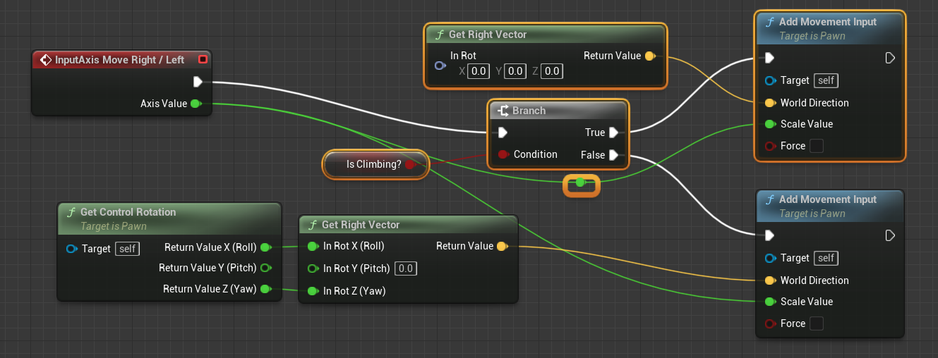The width and height of the screenshot is (938, 358).
Task: Set Y value field in top Get Right Vector
Action: [515, 71]
